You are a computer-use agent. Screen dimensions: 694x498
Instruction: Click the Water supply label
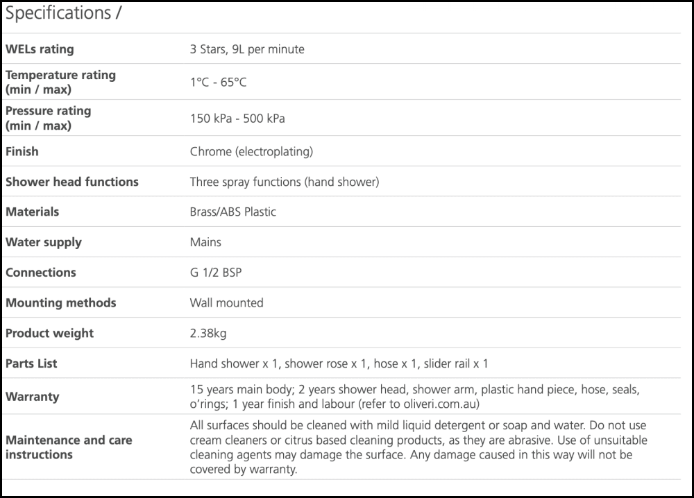coord(44,242)
